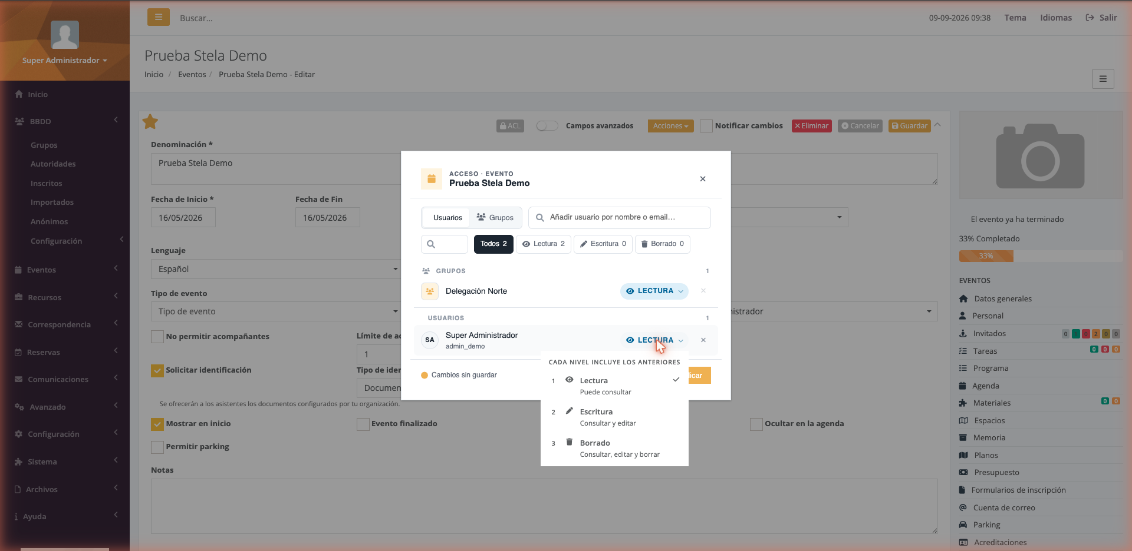Viewport: 1132px width, 551px height.
Task: Check Notificar cambios checkbox
Action: (x=706, y=126)
